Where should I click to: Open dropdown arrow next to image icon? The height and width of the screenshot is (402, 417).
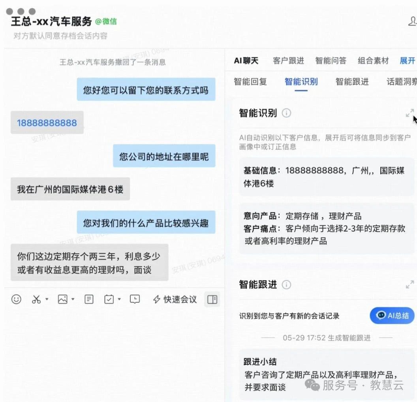[x=73, y=300]
